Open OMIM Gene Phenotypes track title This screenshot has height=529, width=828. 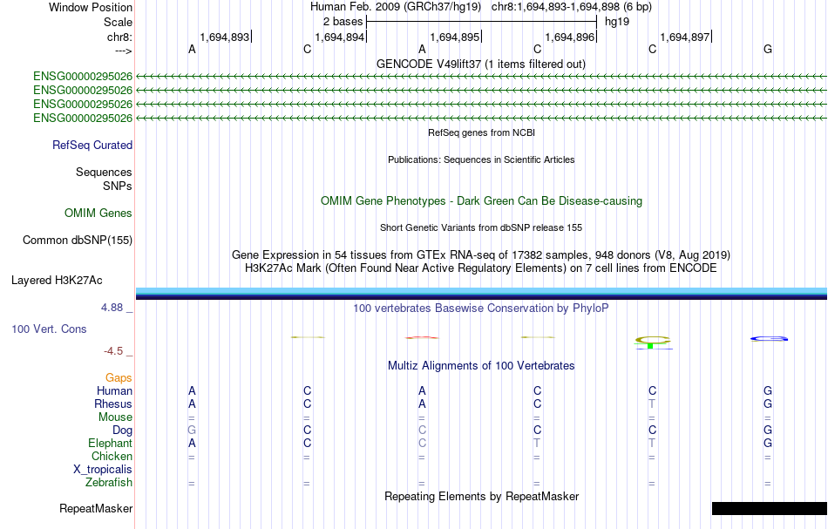point(481,201)
